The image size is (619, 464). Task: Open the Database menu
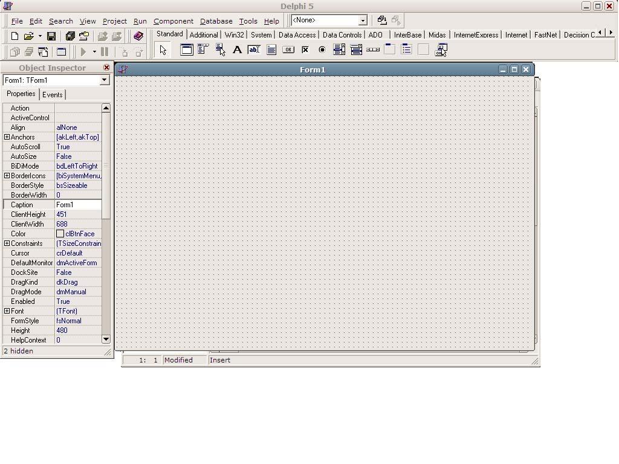coord(216,21)
